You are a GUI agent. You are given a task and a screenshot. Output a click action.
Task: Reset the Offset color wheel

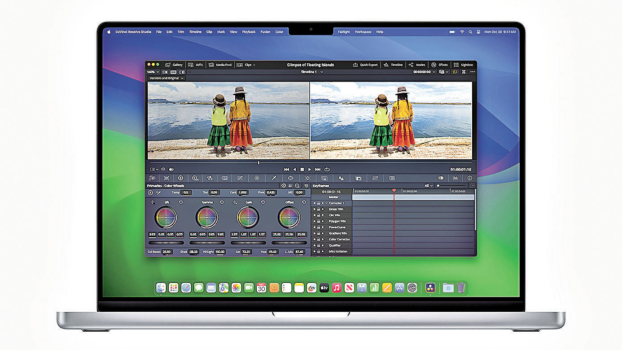tap(304, 202)
